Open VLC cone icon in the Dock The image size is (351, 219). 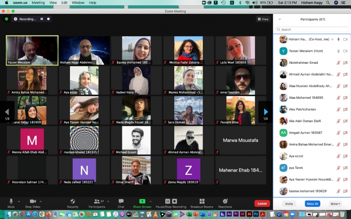coord(155,215)
